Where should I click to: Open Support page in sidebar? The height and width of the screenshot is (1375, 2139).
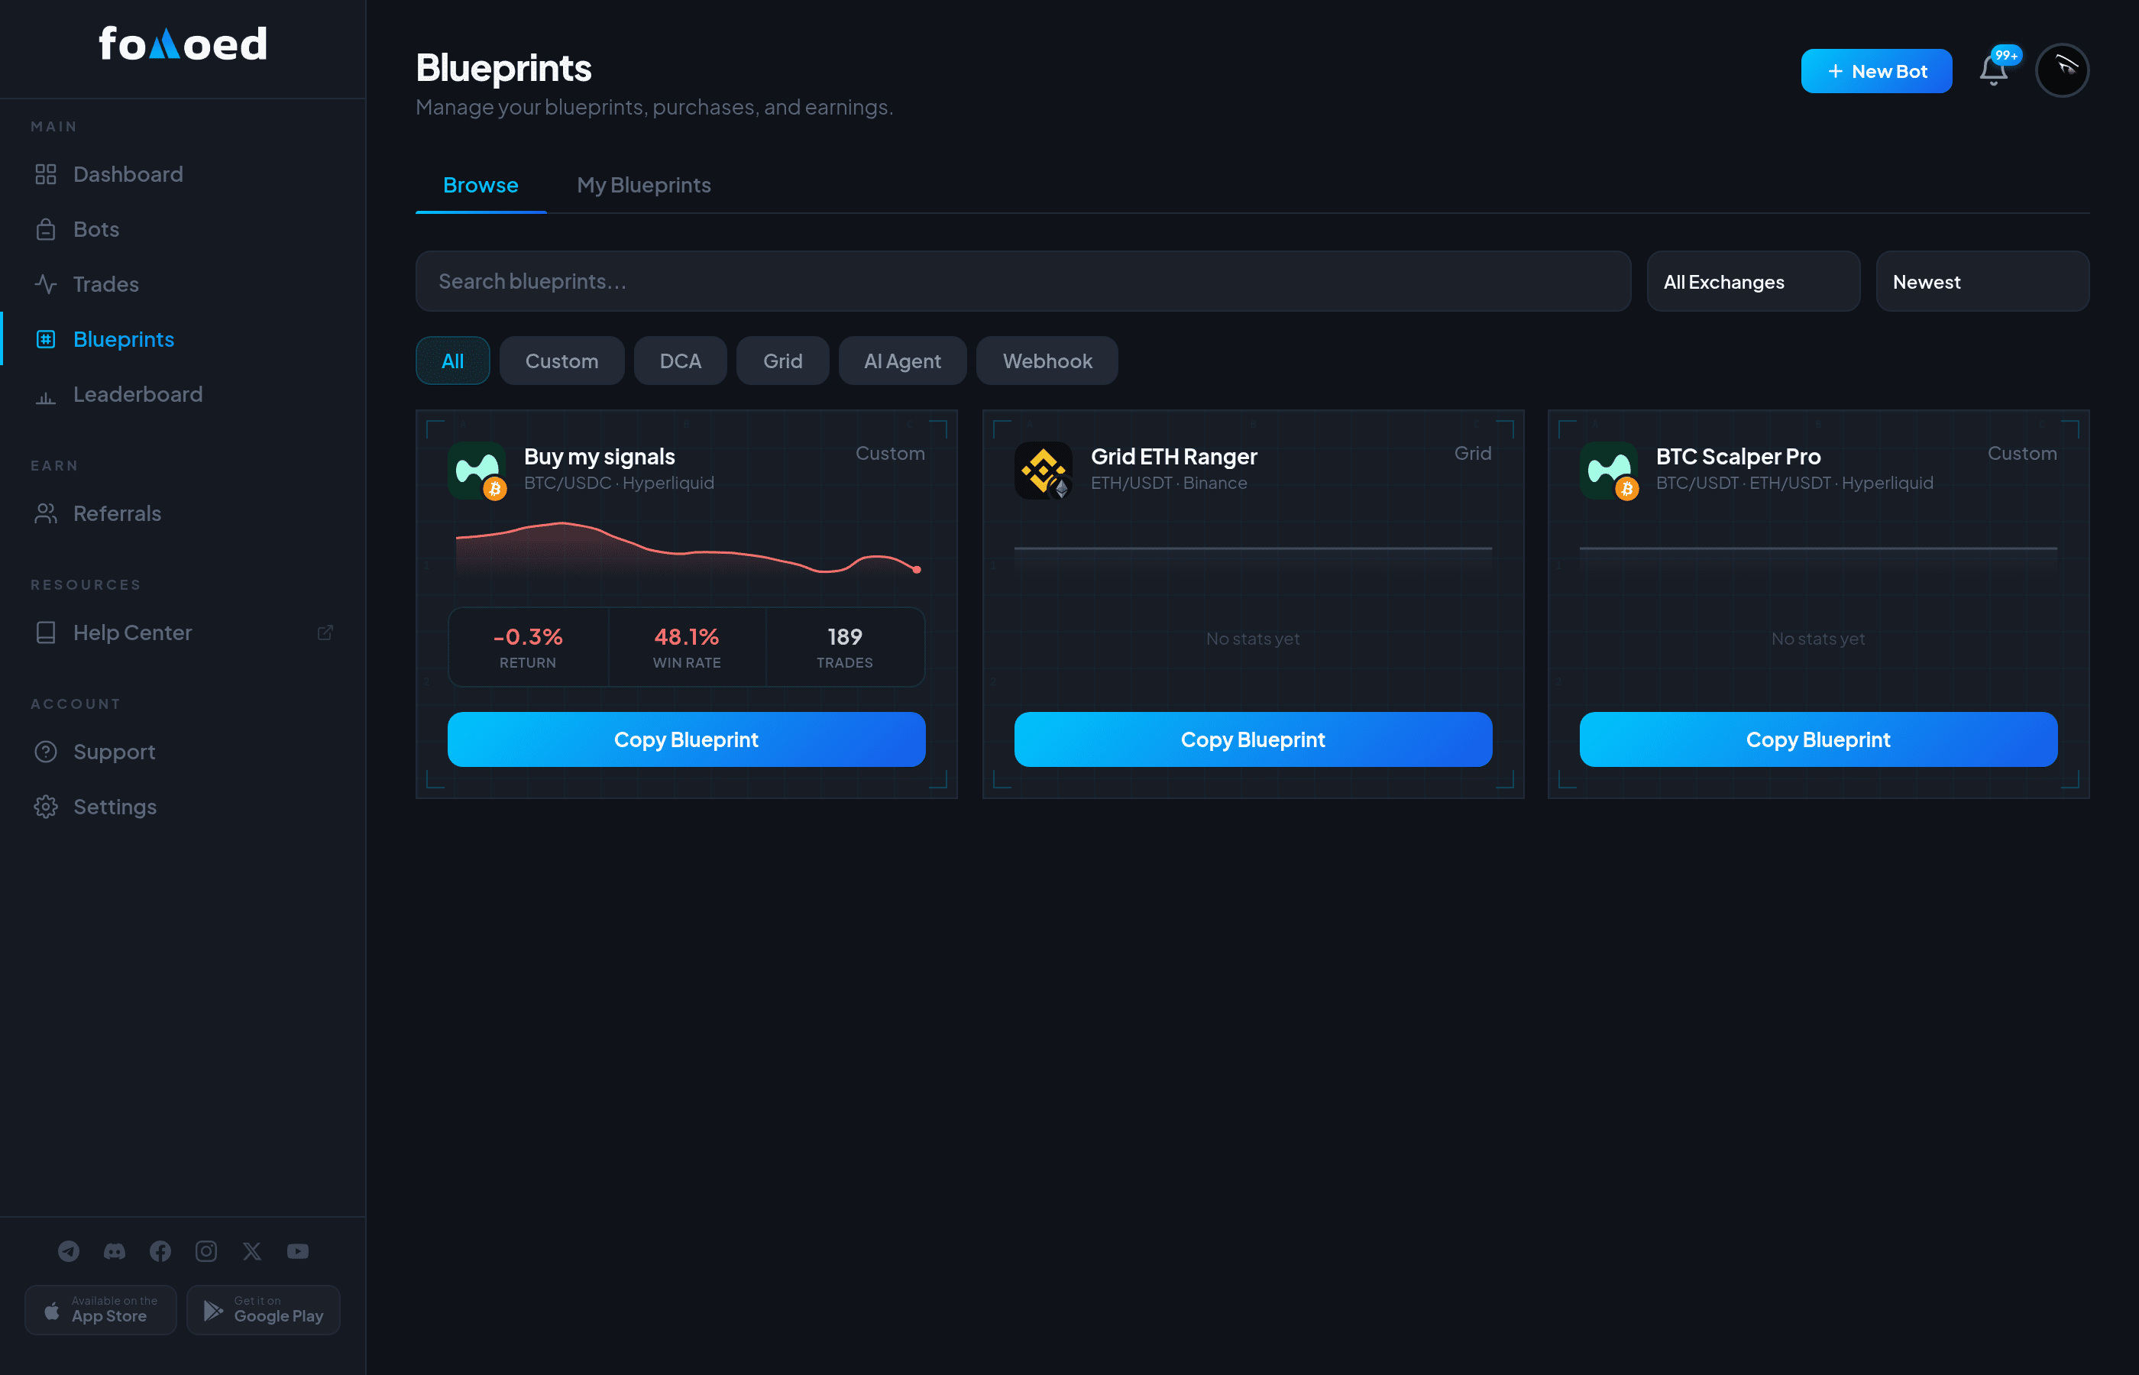pos(182,752)
